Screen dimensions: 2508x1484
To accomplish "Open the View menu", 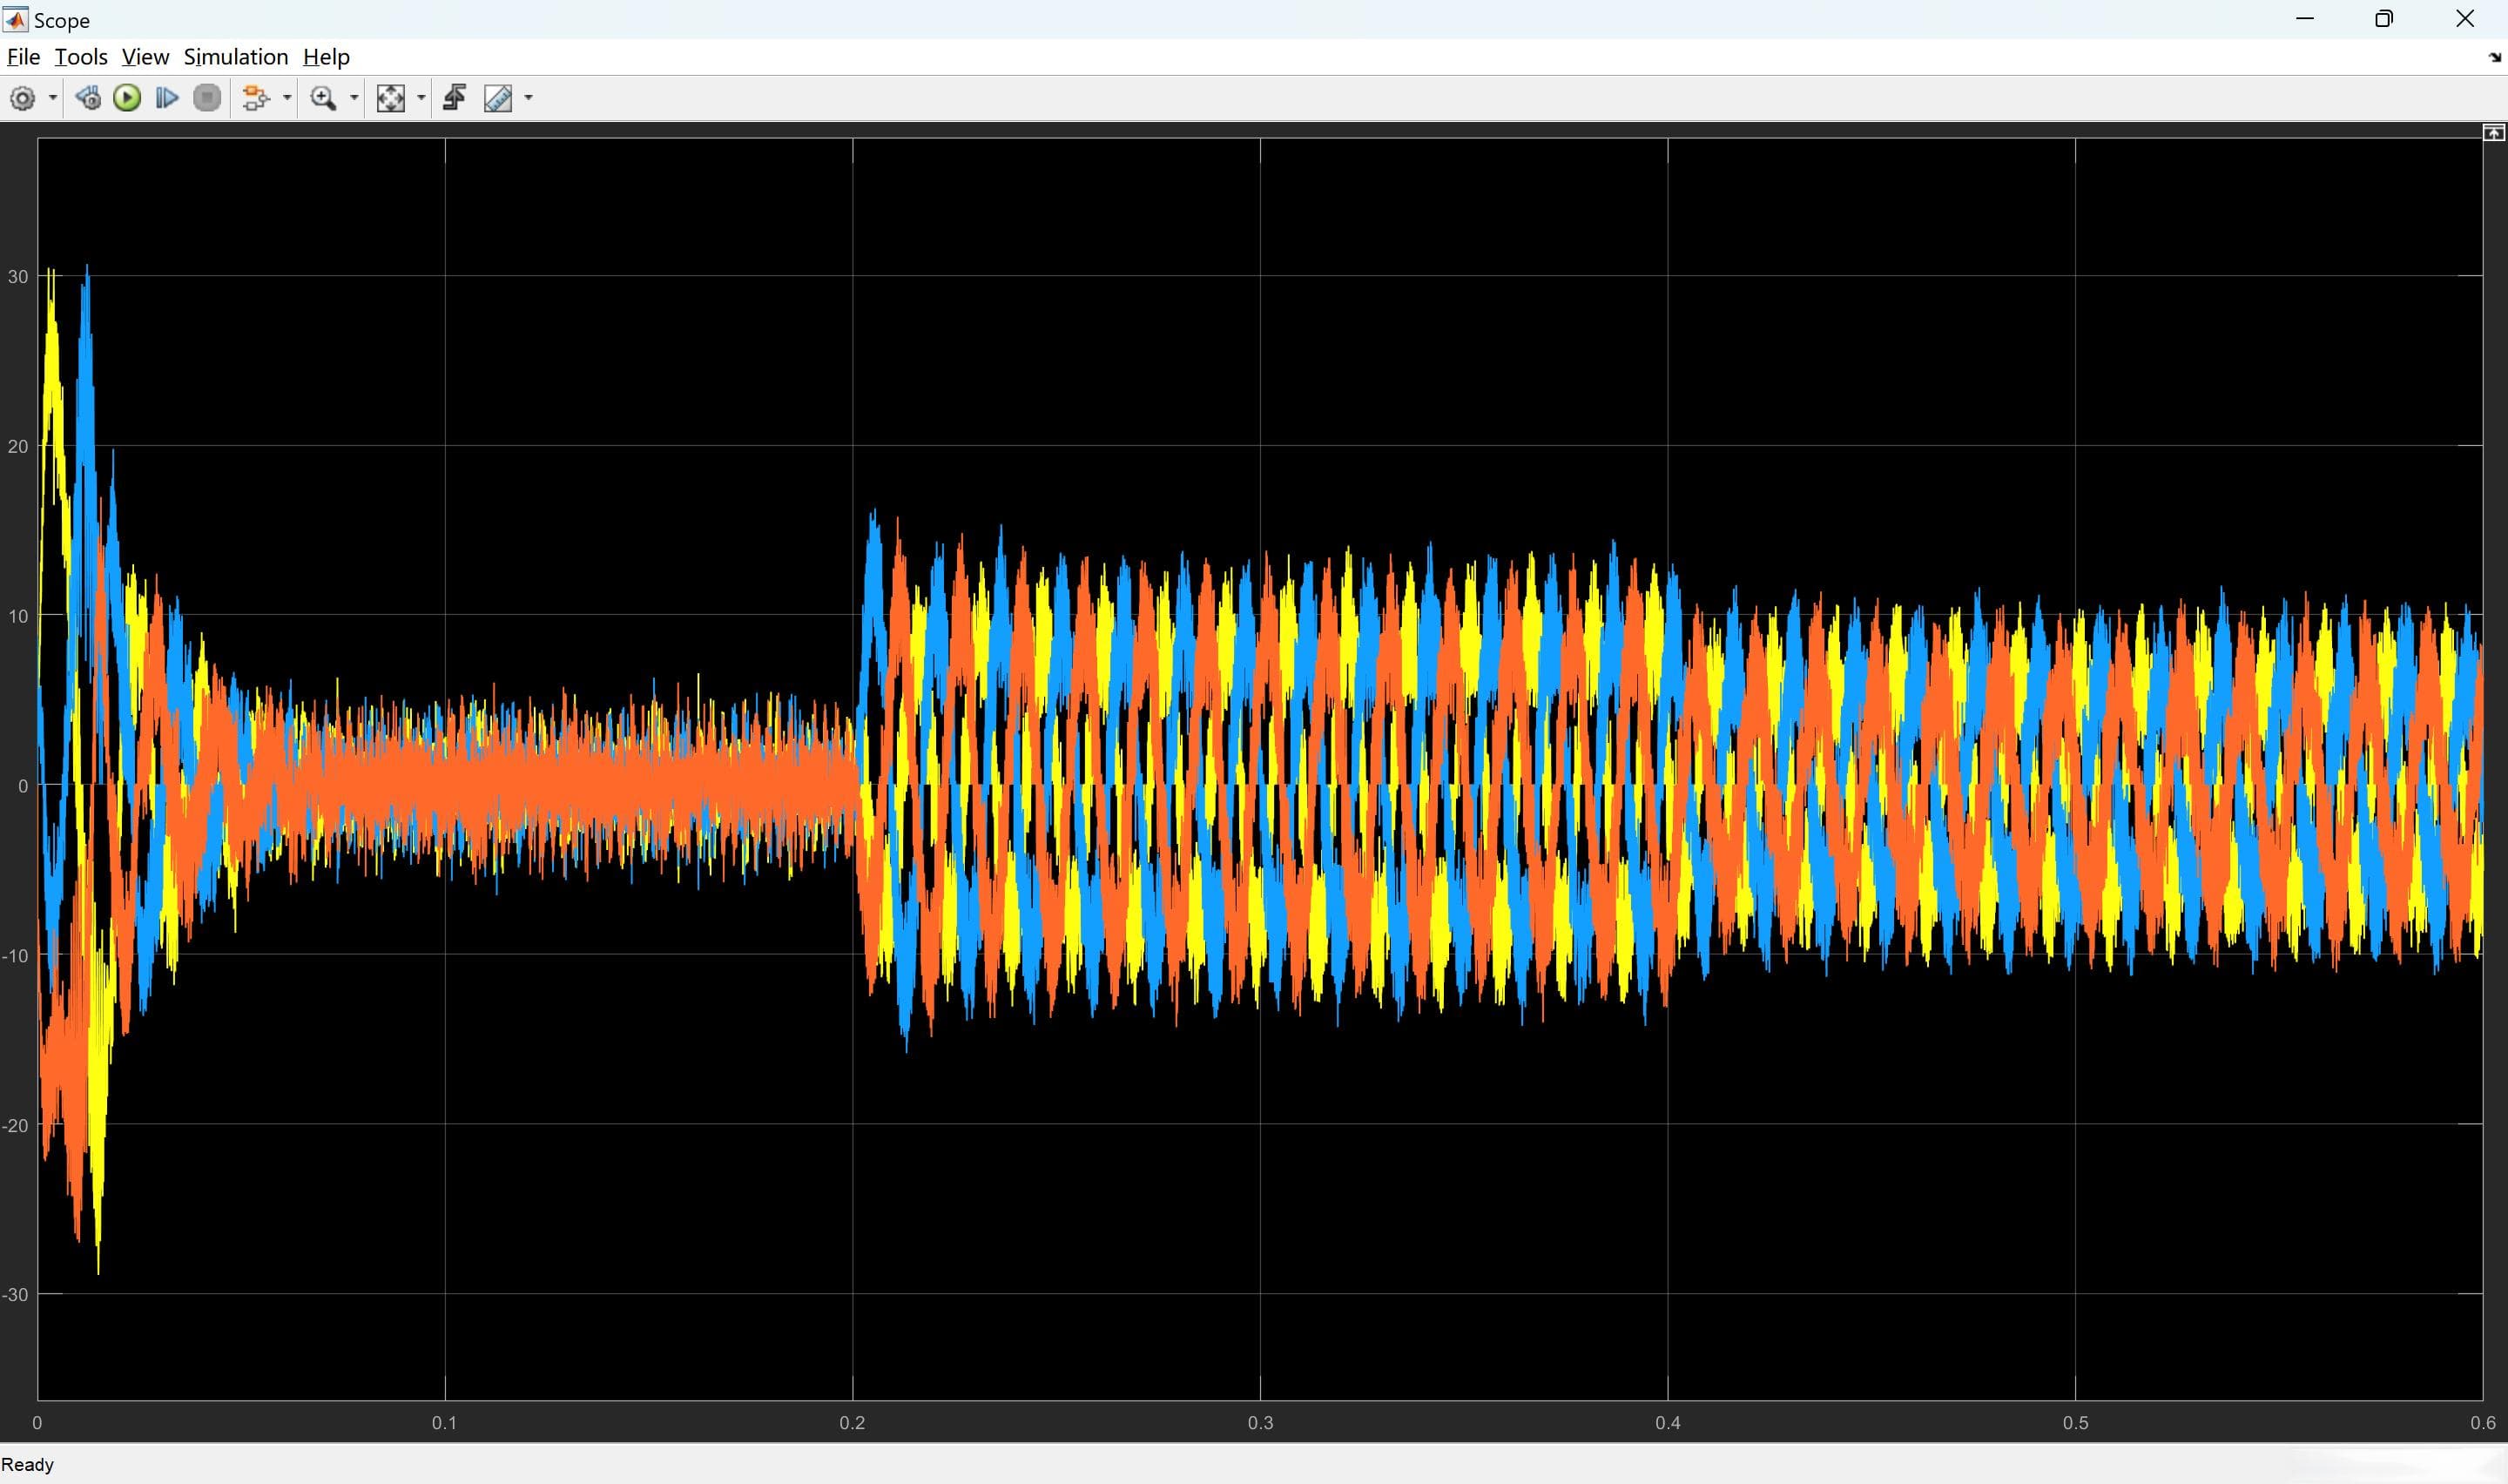I will (x=145, y=57).
